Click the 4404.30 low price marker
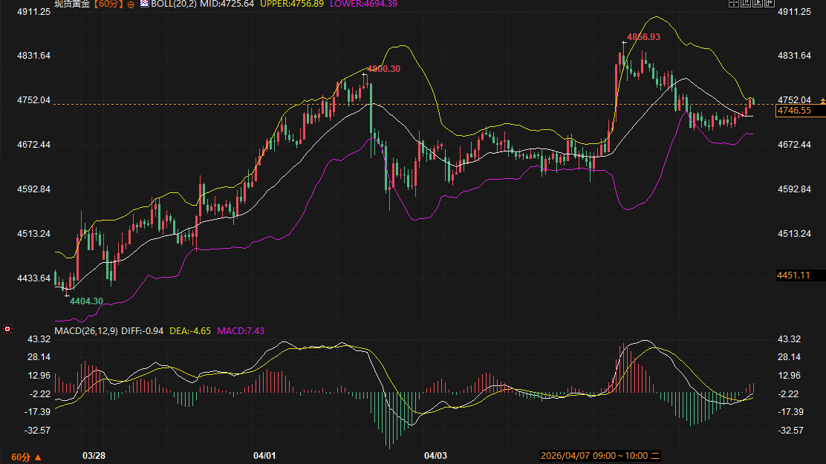The width and height of the screenshot is (826, 464). 86,301
